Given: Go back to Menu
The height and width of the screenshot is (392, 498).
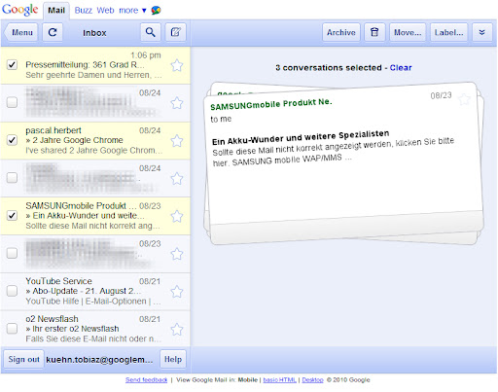Looking at the screenshot, I should pos(21,32).
